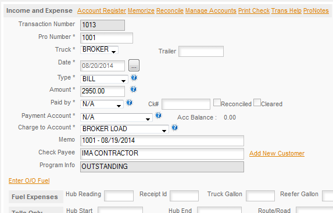Open the Truck dropdown showing BROKER
This screenshot has width=333, height=213.
pos(99,50)
